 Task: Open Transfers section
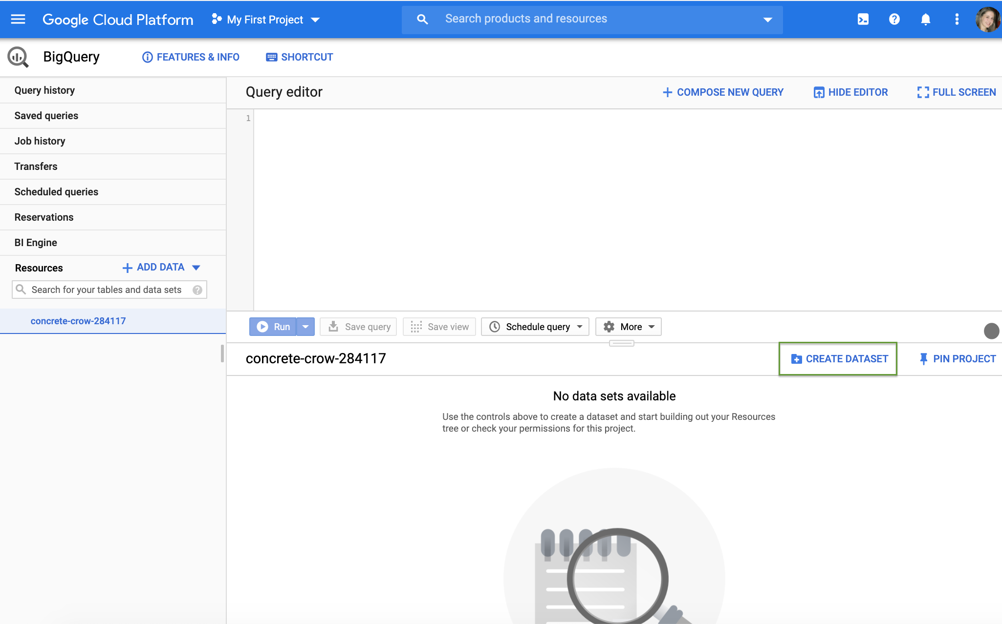click(x=113, y=166)
